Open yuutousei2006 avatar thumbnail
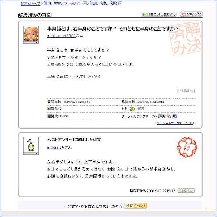217x217 pixels. point(31,34)
